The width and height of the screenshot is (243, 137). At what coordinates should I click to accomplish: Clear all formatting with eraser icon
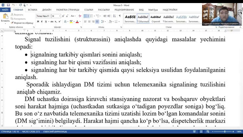80,16
